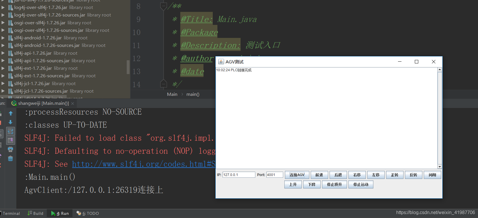Click the jar icon of slf4j-ext-1.7.26-sources.jar
Viewport: 478px width, 218px height.
pos(11,76)
